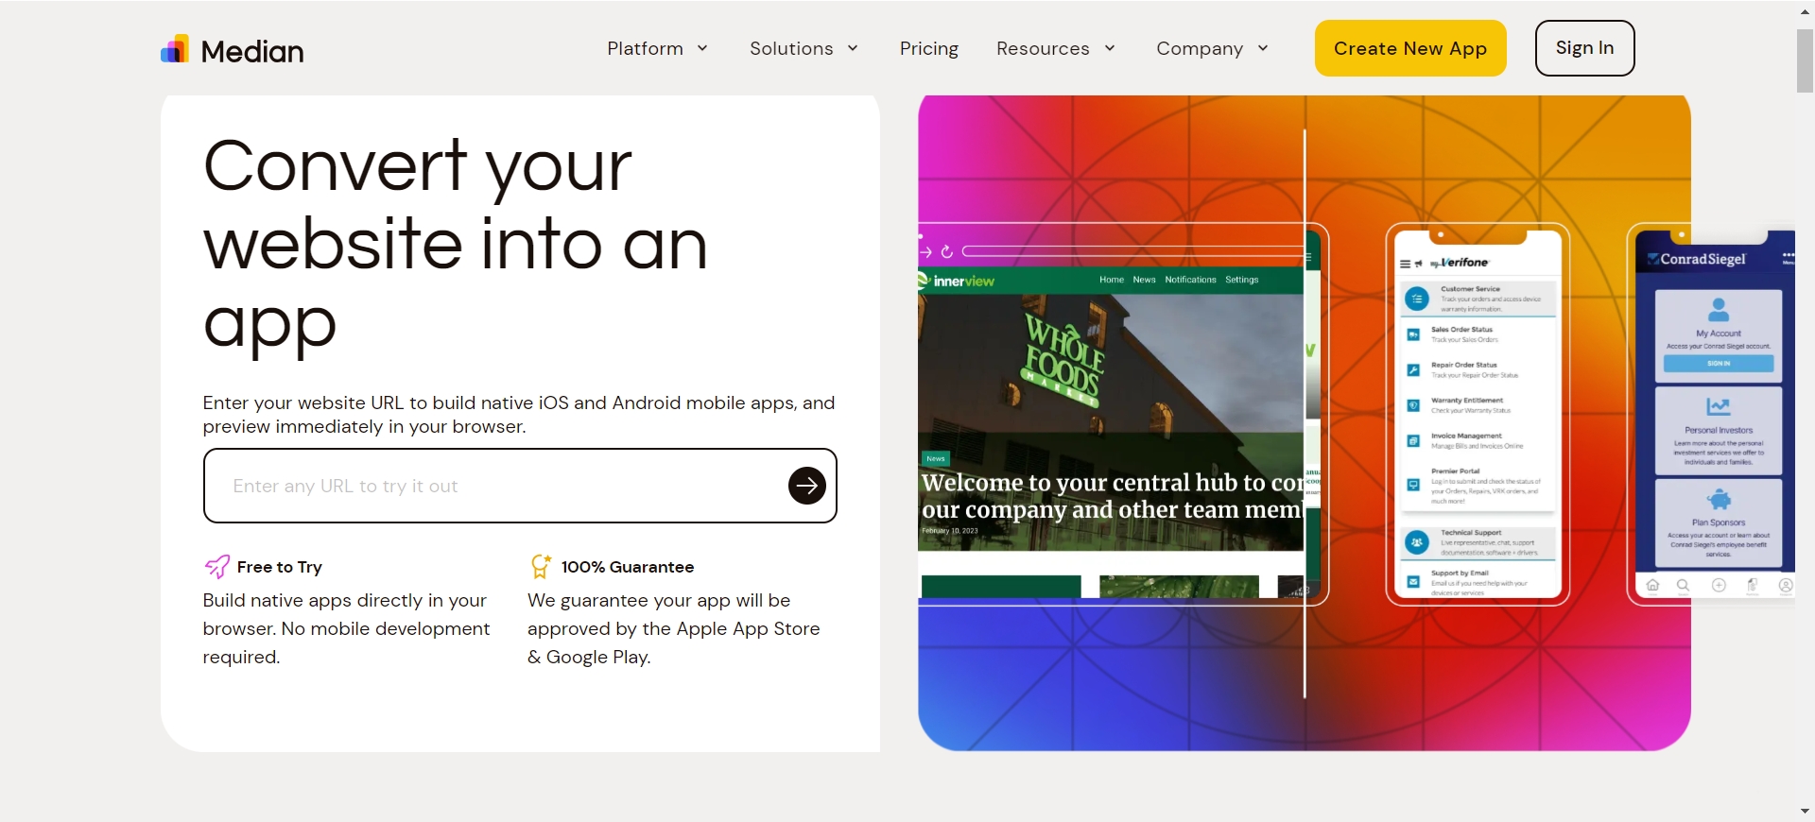The height and width of the screenshot is (822, 1815).
Task: Click the Median logo icon
Action: 175,49
